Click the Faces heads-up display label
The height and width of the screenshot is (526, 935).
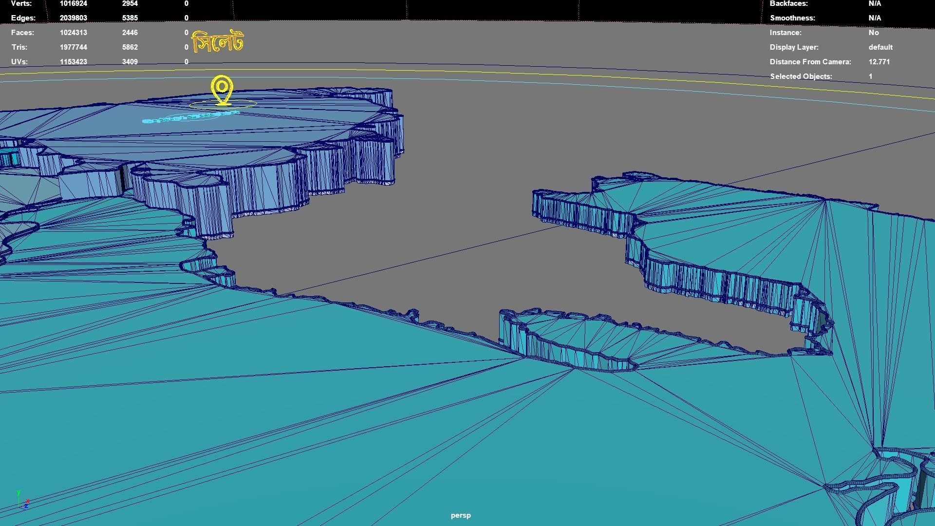tap(22, 33)
